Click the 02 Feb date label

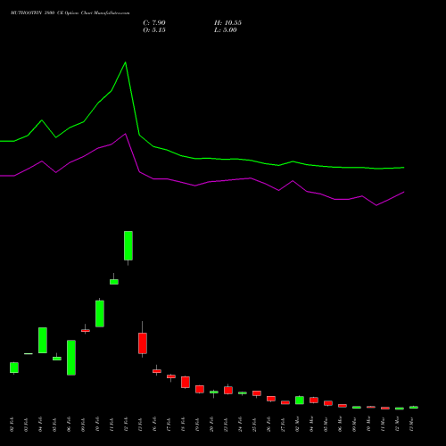(x=12, y=425)
